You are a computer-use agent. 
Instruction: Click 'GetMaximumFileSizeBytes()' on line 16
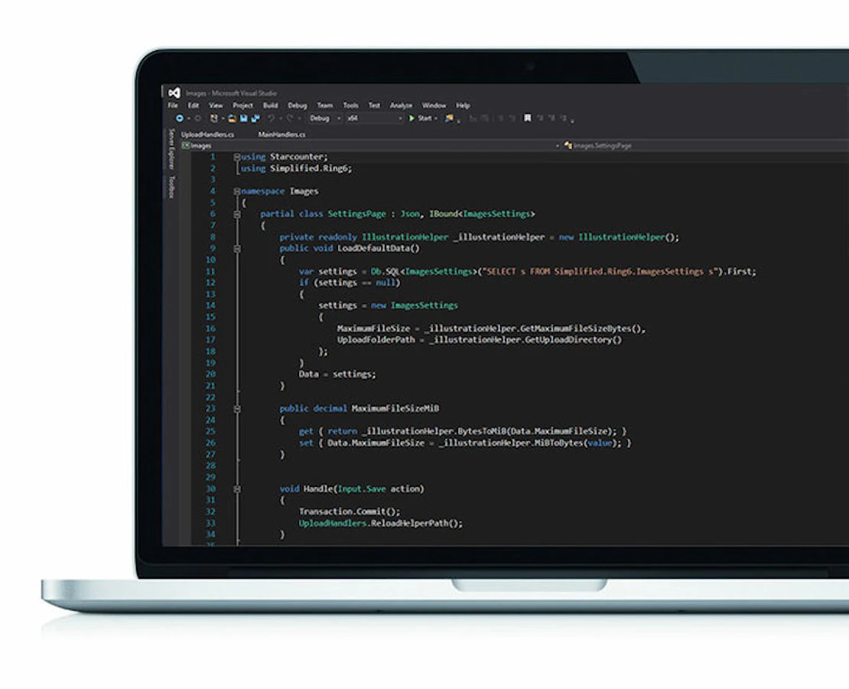tap(581, 328)
